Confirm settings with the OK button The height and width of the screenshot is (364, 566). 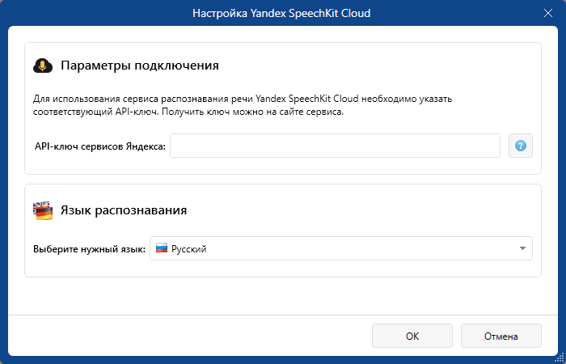412,336
